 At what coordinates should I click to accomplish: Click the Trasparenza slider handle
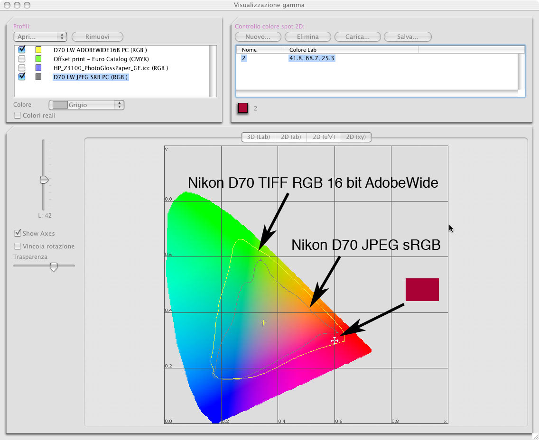click(54, 266)
